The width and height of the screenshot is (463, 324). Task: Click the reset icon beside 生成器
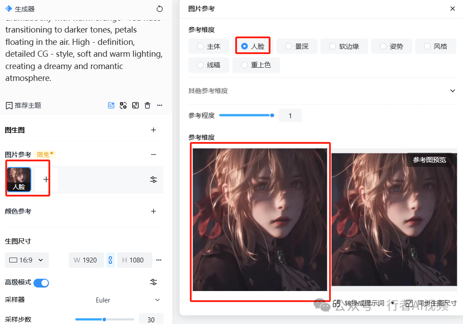point(159,9)
